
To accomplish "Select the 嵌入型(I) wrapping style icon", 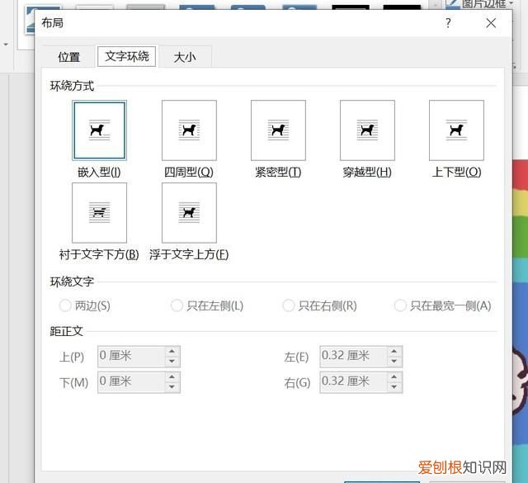I will (x=99, y=130).
